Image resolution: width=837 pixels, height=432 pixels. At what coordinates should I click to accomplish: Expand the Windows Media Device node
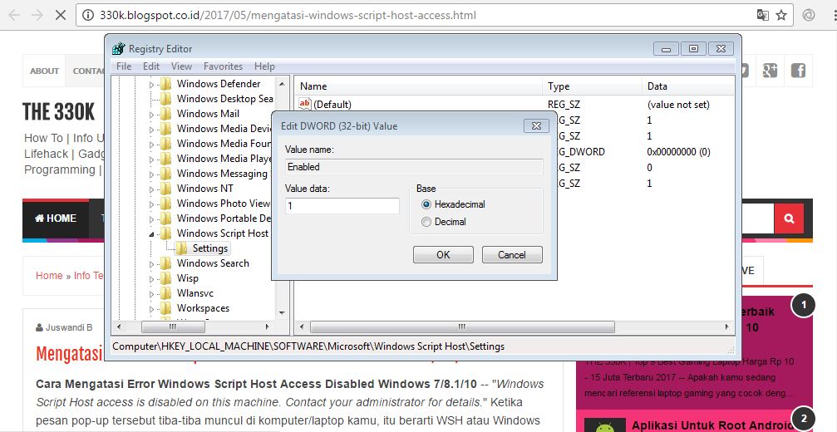[151, 129]
